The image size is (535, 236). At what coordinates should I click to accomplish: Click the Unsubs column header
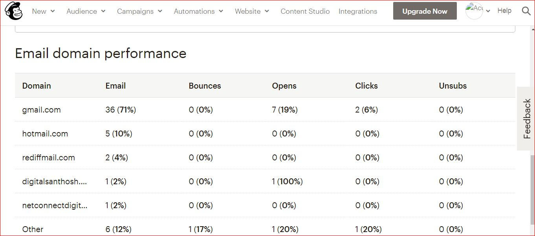point(453,86)
